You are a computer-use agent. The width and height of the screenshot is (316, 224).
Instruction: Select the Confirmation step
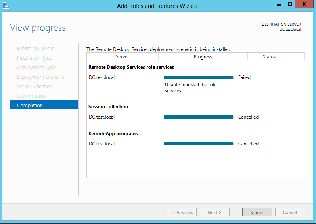[31, 96]
